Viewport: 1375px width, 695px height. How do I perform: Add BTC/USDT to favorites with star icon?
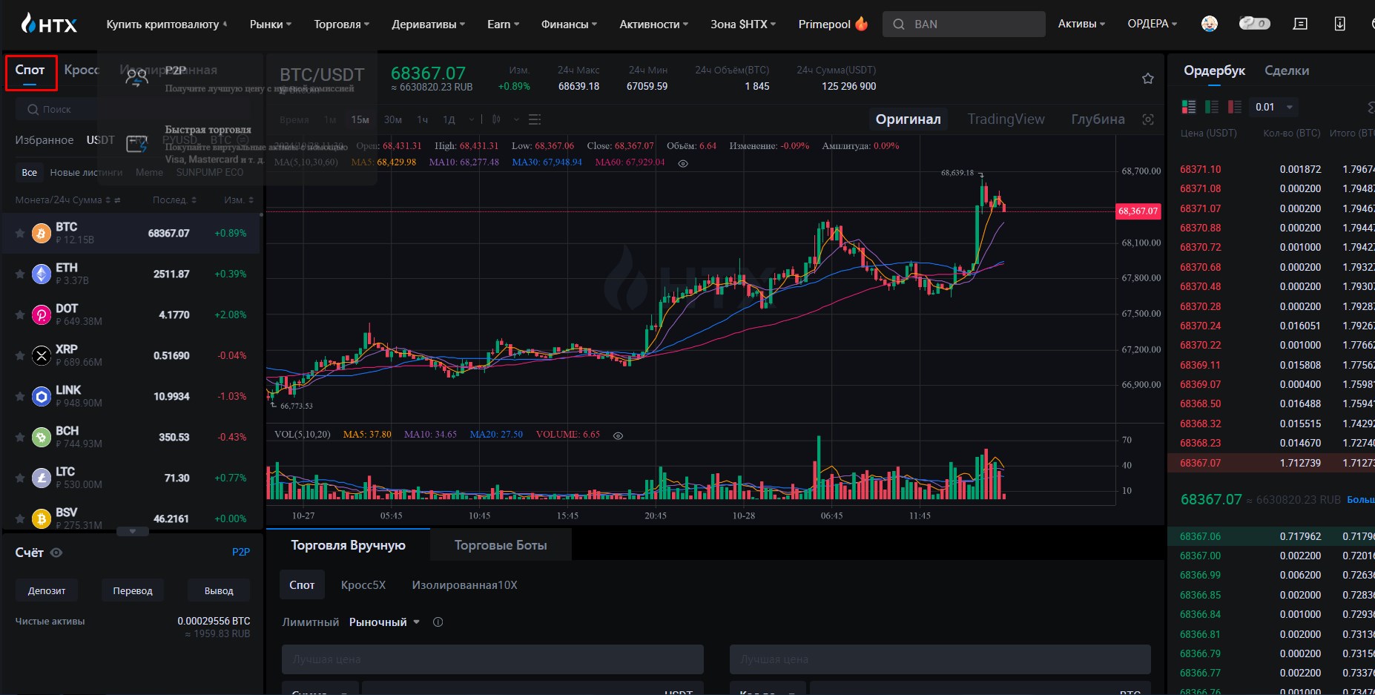pyautogui.click(x=1147, y=78)
